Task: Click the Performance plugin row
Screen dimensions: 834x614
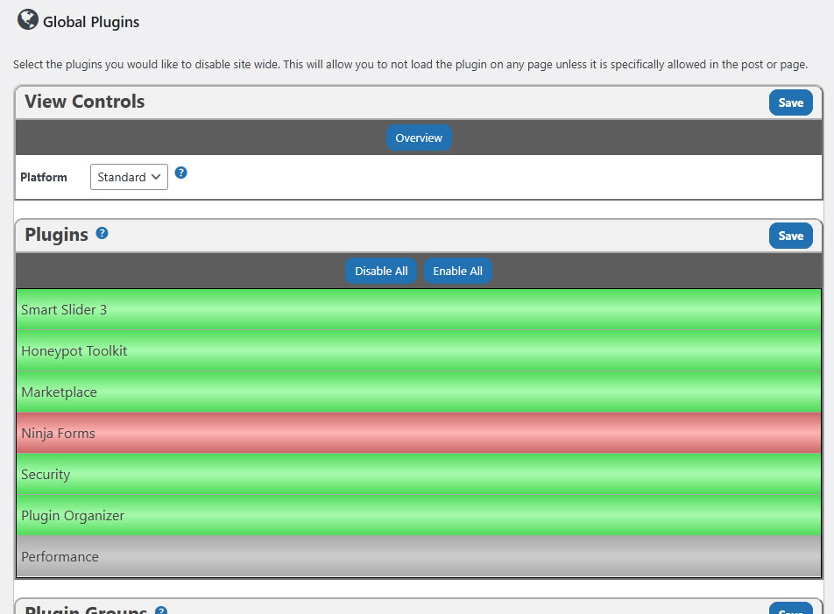Action: [418, 556]
